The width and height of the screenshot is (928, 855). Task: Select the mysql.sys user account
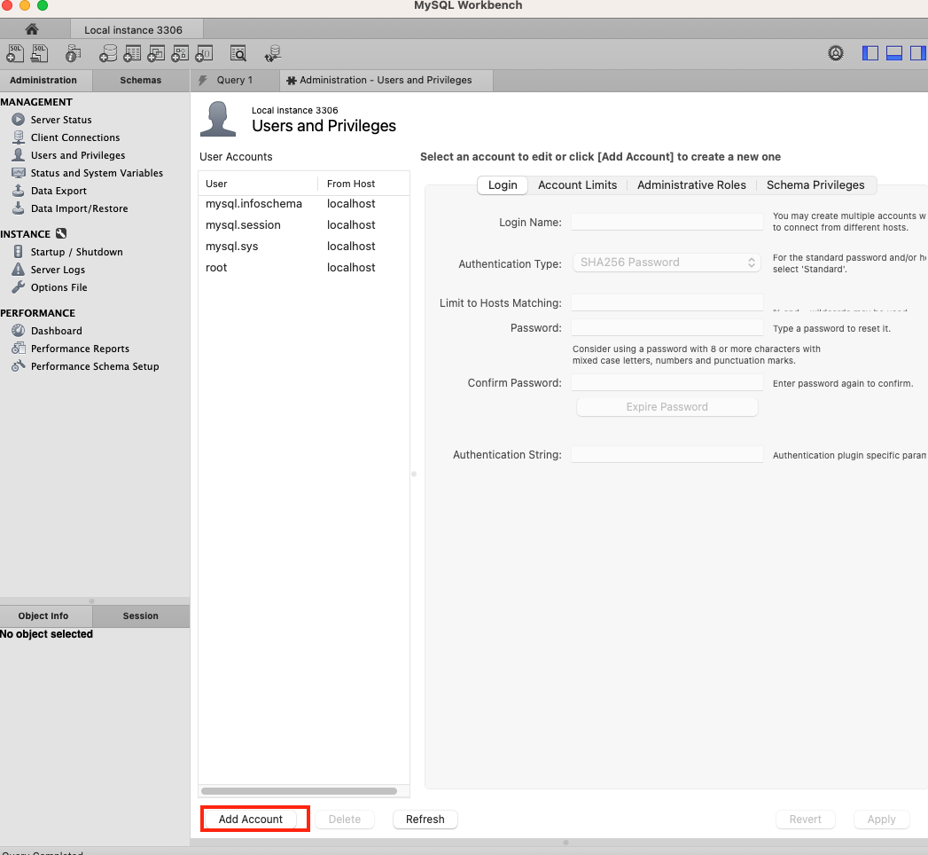click(304, 247)
